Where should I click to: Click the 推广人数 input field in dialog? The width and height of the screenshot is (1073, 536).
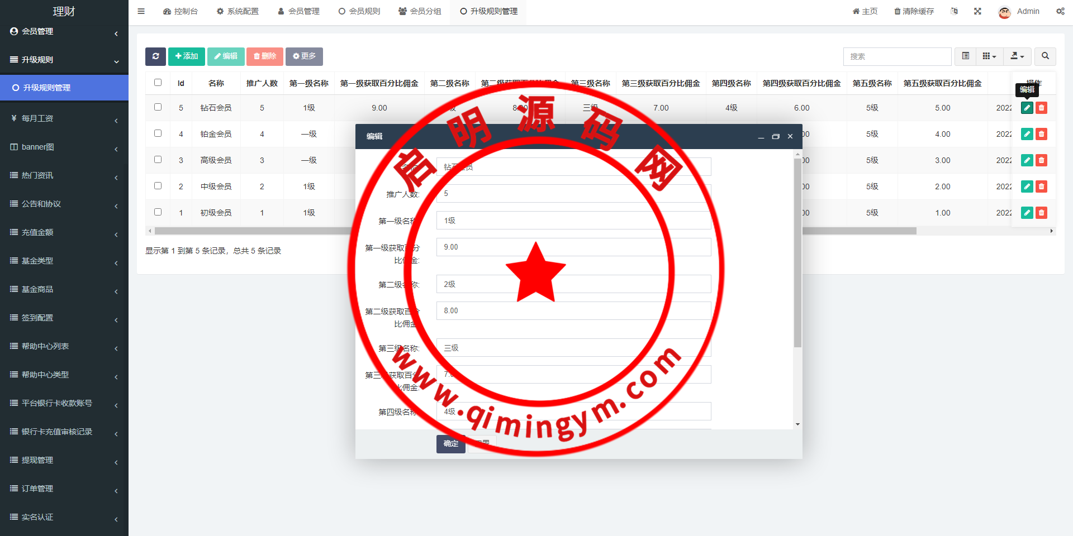(x=573, y=194)
